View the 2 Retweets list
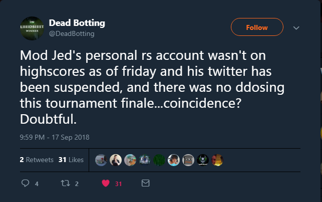 pyautogui.click(x=36, y=160)
